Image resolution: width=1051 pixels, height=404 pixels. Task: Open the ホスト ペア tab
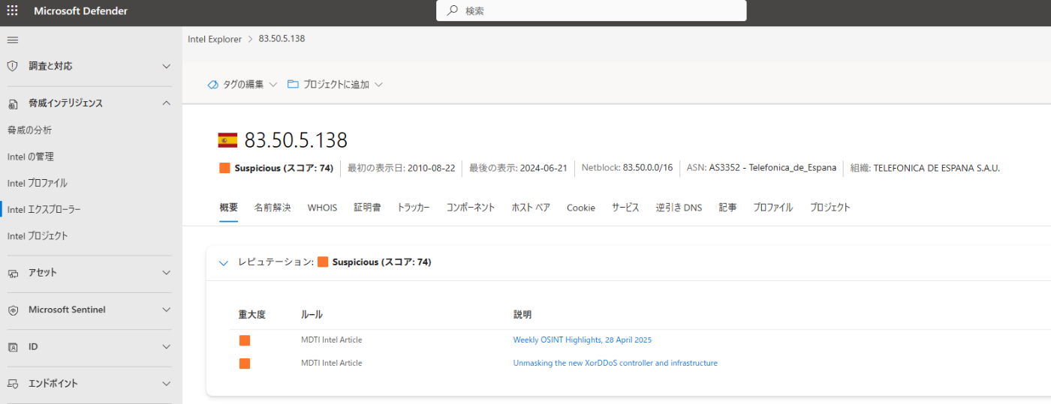(531, 208)
